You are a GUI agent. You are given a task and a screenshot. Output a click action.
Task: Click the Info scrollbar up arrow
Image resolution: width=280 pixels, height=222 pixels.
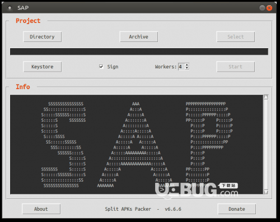pyautogui.click(x=266, y=97)
